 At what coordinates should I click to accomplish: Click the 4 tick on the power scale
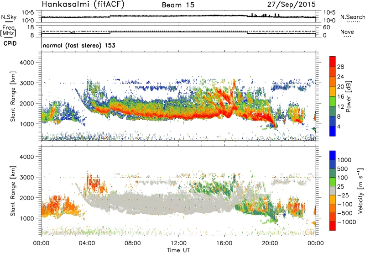[x=339, y=126]
